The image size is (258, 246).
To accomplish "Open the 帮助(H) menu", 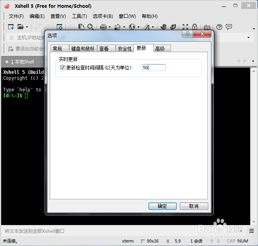I will [150, 16].
